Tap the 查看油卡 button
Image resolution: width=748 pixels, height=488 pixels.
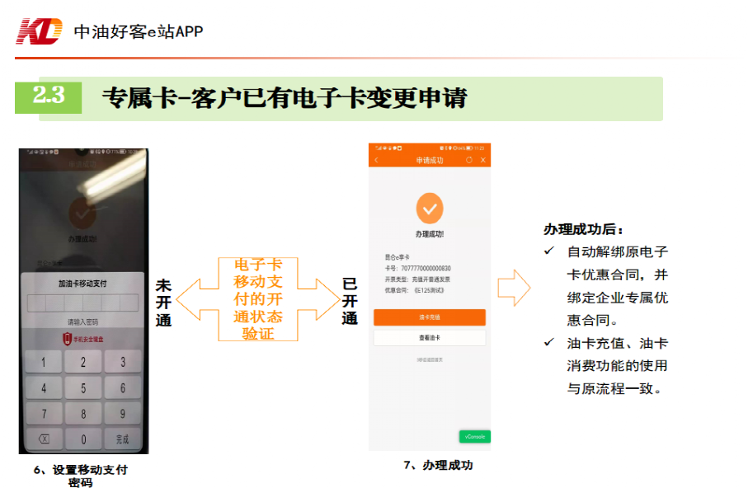pyautogui.click(x=429, y=338)
